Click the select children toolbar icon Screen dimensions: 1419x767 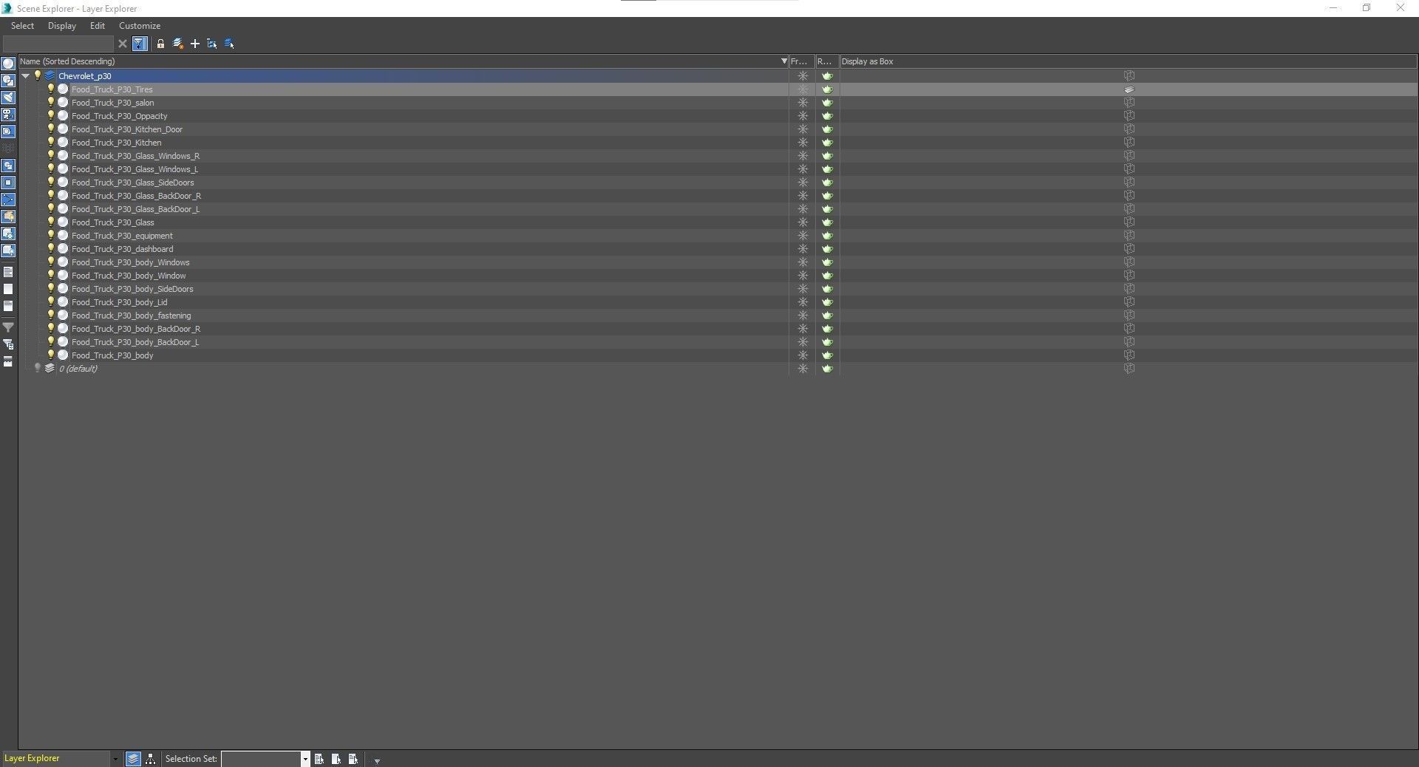click(x=212, y=44)
